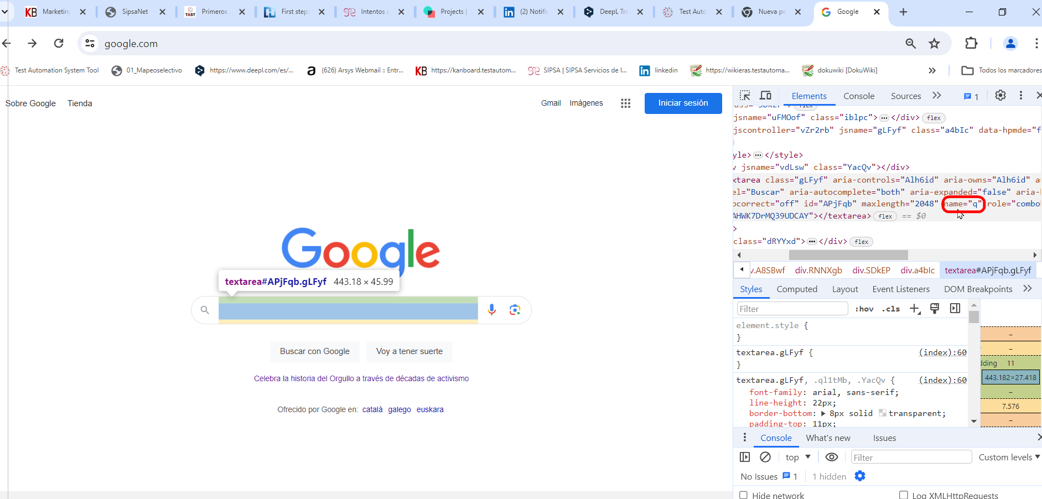Click the voice search microphone icon
This screenshot has width=1042, height=499.
491,310
